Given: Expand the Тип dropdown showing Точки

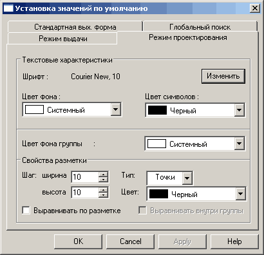Looking at the screenshot, I should pos(187,178).
